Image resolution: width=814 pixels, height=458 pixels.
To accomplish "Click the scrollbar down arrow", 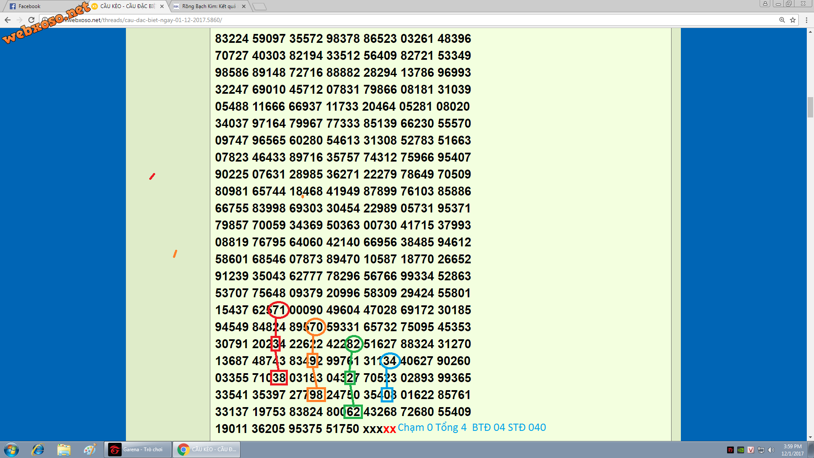I will (x=810, y=437).
